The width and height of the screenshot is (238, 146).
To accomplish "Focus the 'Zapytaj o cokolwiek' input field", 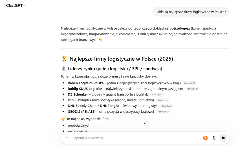I will pos(135,138).
